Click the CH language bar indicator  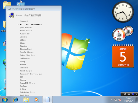[125, 94]
